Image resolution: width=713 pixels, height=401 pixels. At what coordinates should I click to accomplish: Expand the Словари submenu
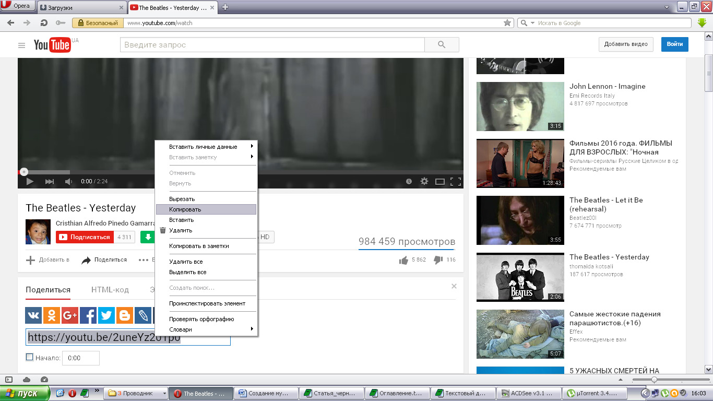(x=206, y=329)
